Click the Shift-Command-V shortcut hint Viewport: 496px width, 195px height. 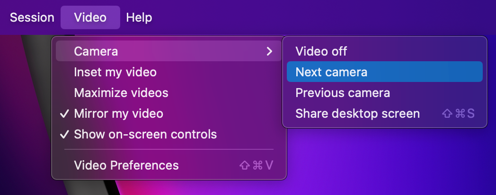click(x=257, y=165)
